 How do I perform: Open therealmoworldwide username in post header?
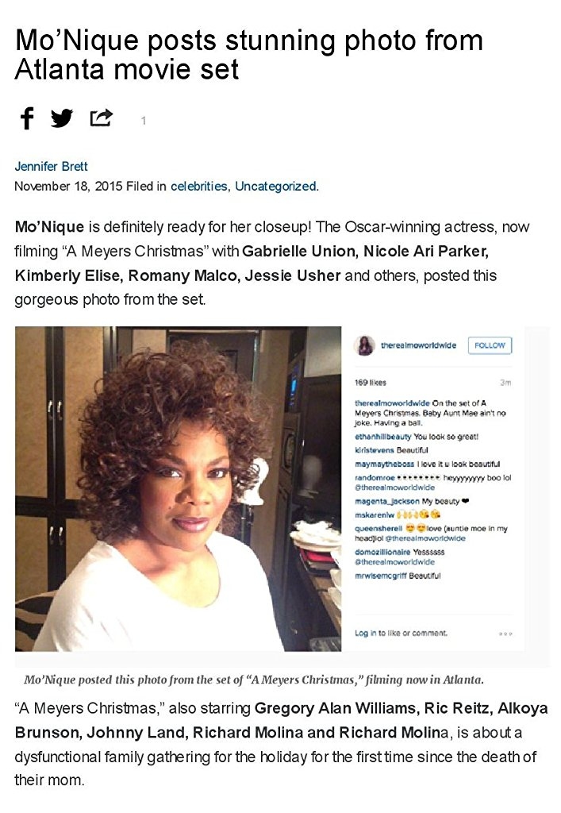pos(418,345)
